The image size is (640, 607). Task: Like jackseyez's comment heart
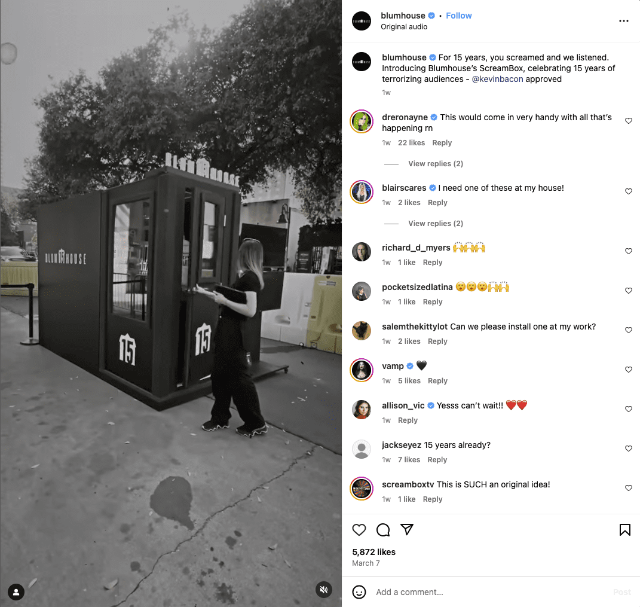629,449
